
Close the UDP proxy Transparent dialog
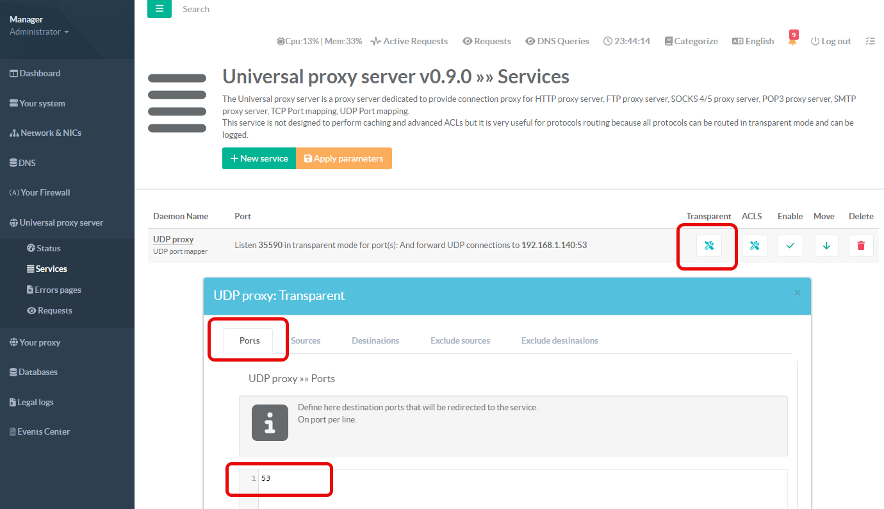pyautogui.click(x=798, y=293)
